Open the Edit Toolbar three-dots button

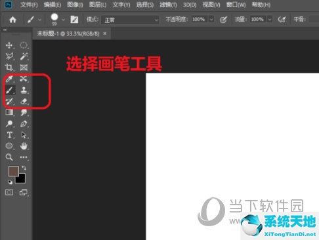[x=24, y=157]
